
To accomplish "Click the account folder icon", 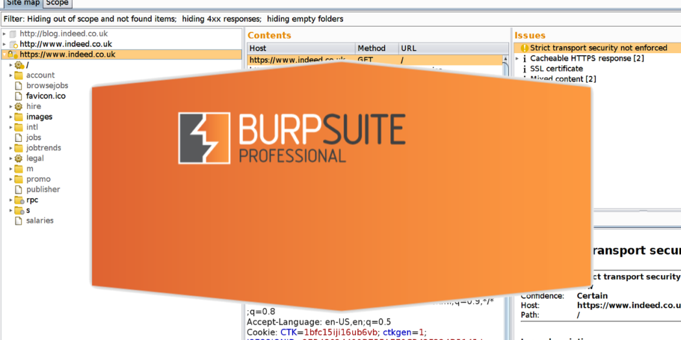I will point(19,76).
